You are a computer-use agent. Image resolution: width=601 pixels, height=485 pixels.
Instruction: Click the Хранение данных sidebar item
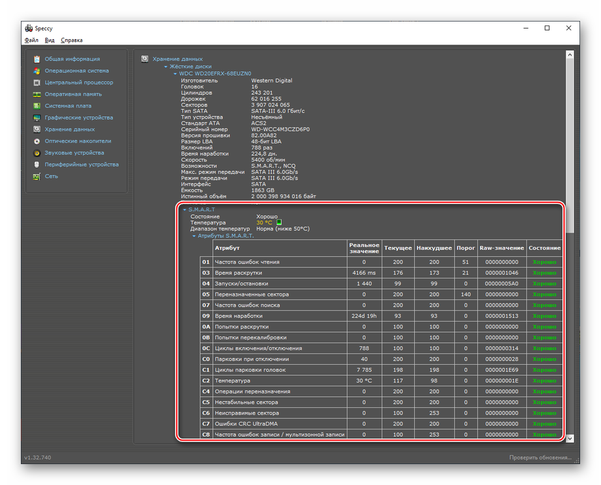coord(69,129)
